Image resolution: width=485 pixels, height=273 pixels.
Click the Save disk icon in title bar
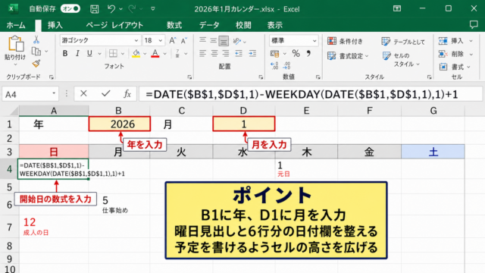coord(94,9)
